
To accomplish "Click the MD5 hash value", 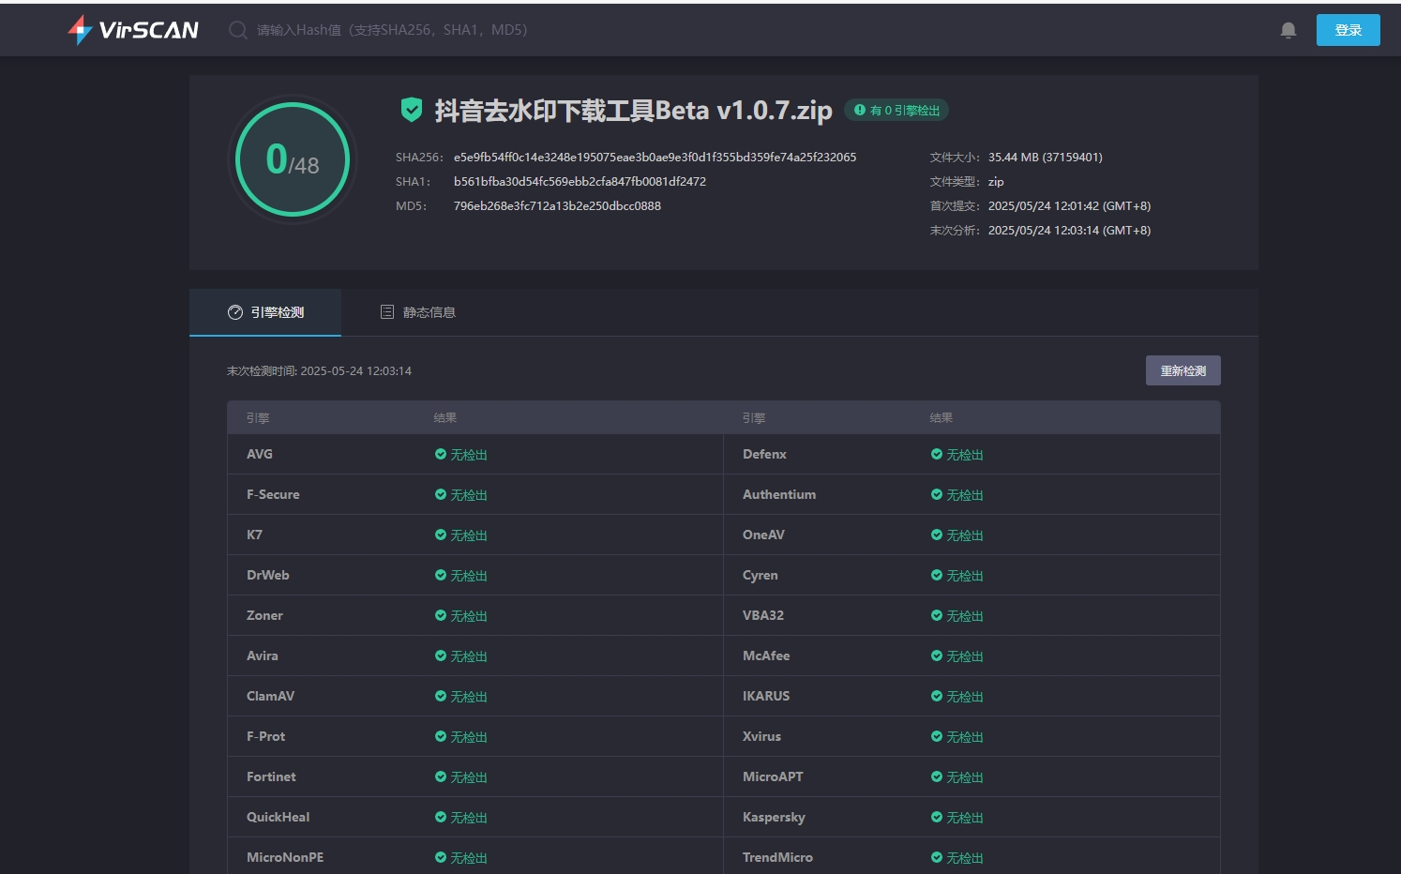I will pyautogui.click(x=557, y=206).
